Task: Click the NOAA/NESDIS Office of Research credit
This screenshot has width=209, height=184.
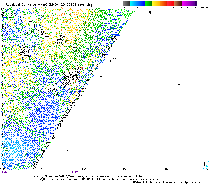Action: 166,182
